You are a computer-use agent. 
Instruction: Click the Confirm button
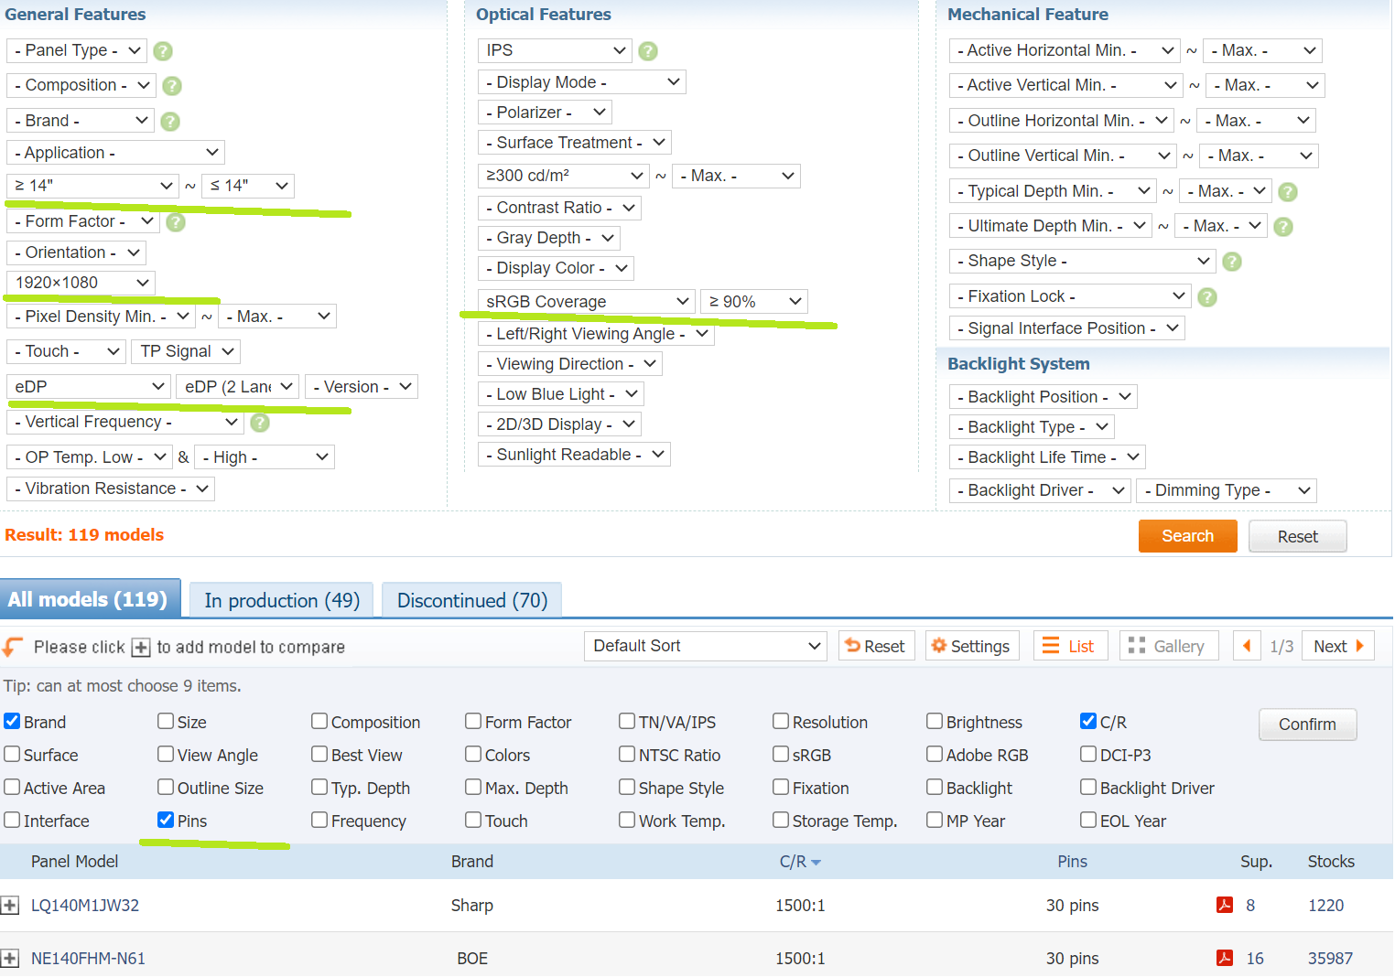click(x=1306, y=725)
